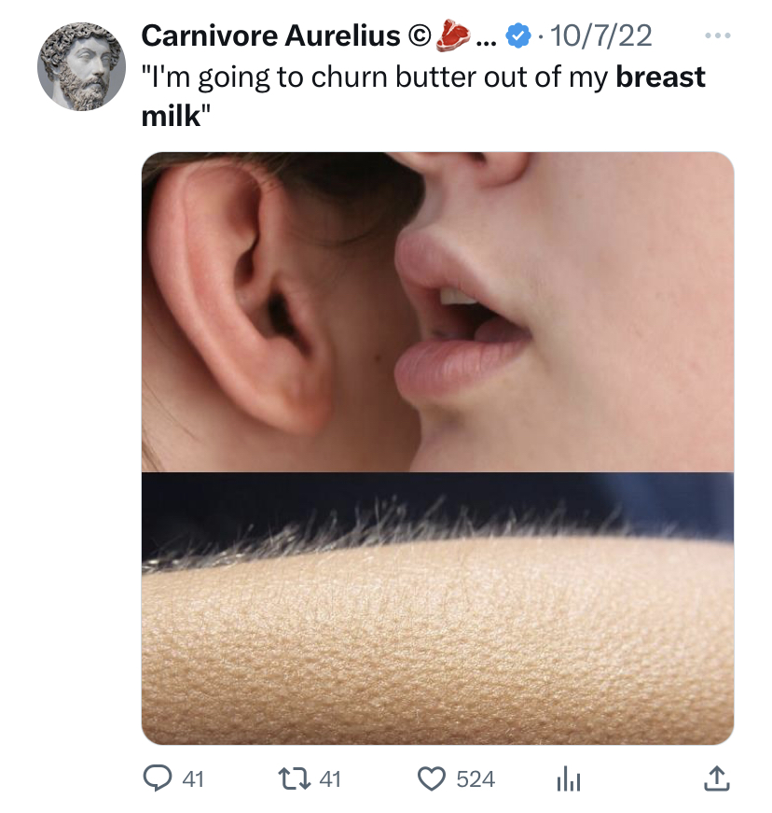Open the whispering ear photo
Viewport: 772px width, 813px height.
click(437, 312)
